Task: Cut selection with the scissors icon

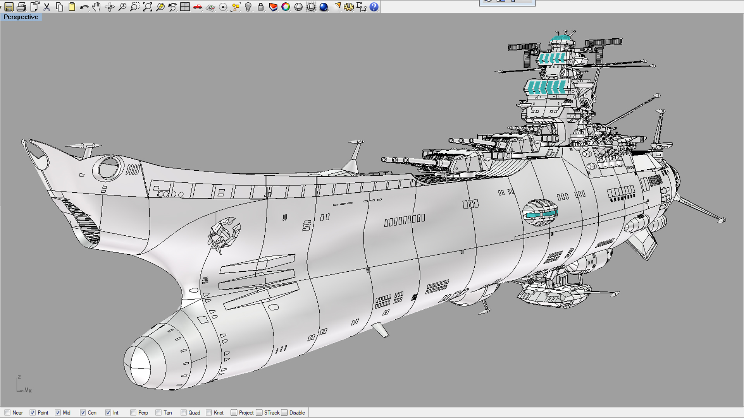Action: coord(47,7)
